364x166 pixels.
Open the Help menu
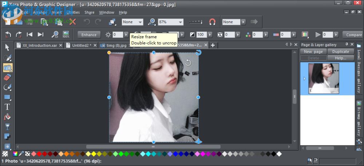123,12
